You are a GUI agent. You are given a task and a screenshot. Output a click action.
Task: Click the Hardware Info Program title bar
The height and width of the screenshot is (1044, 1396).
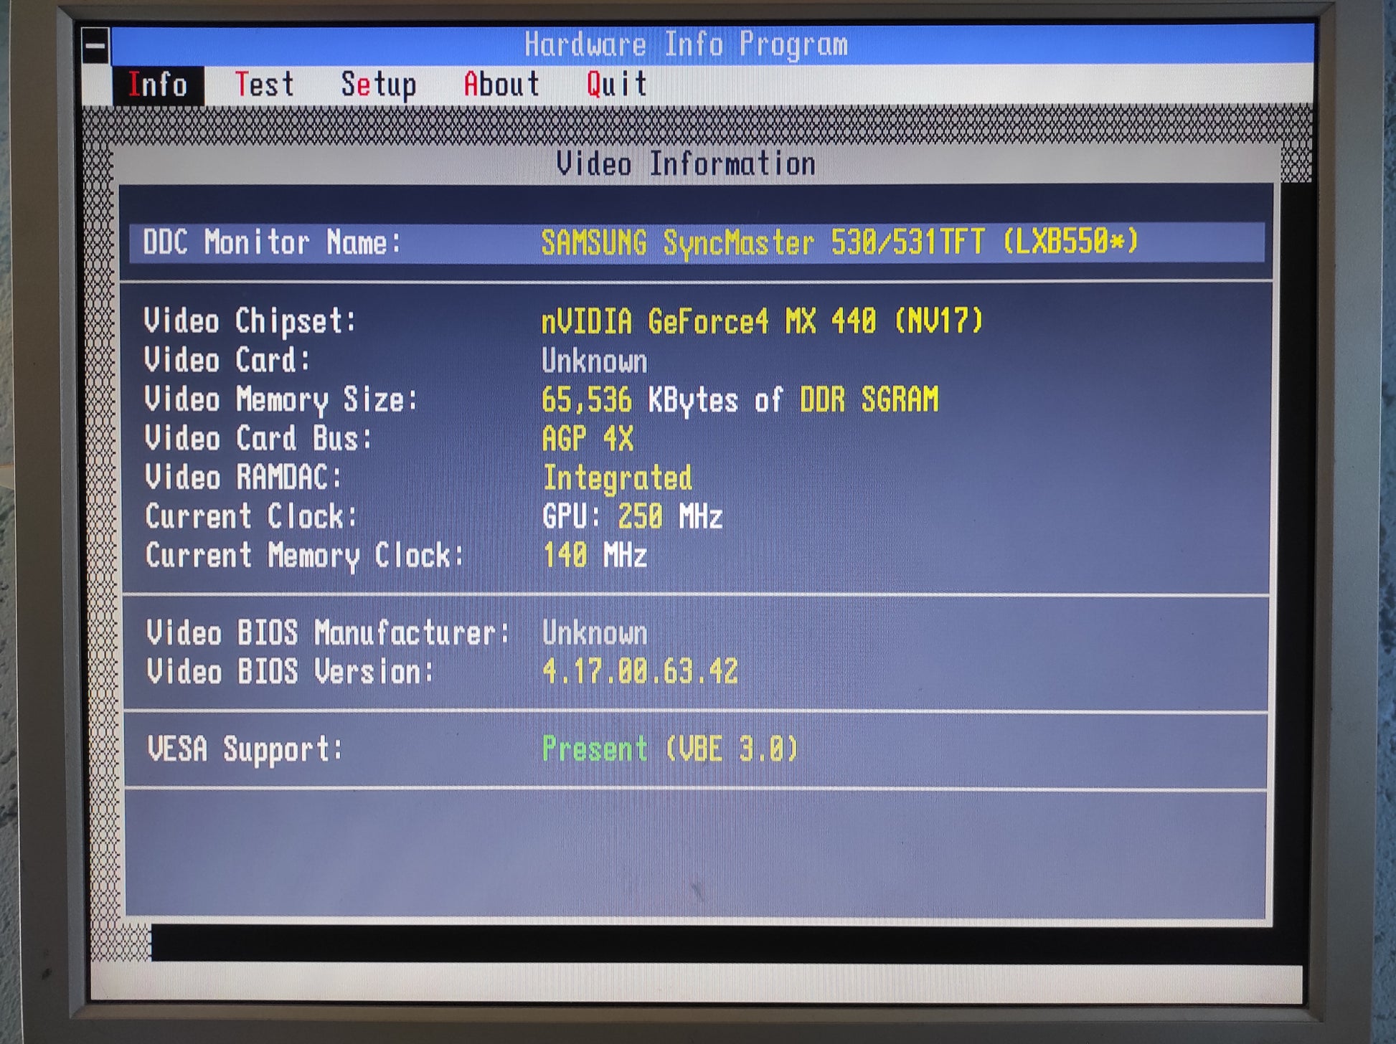[x=685, y=44]
